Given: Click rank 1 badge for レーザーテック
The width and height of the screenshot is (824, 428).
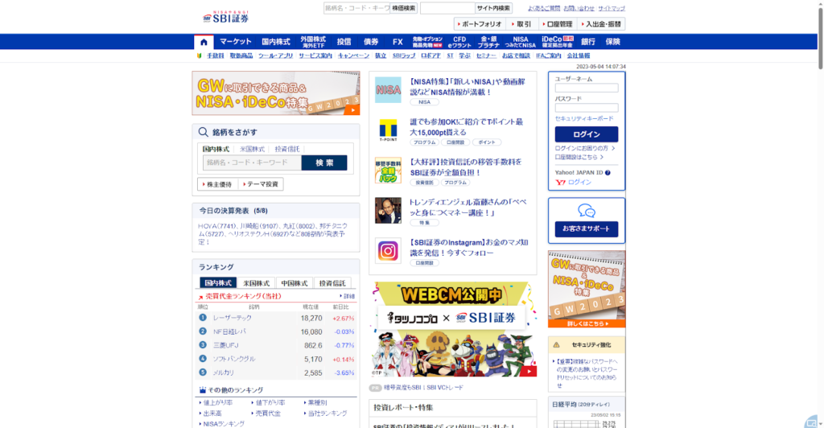Looking at the screenshot, I should (203, 318).
